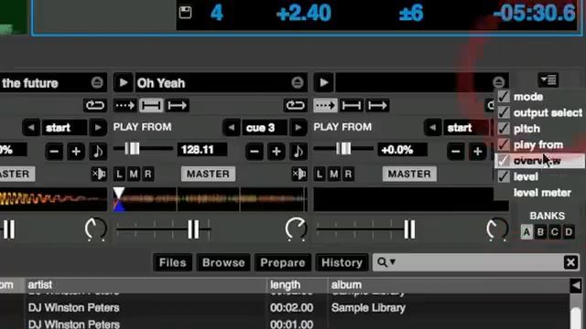Mute the Oh Yeah sample slot

click(x=299, y=174)
